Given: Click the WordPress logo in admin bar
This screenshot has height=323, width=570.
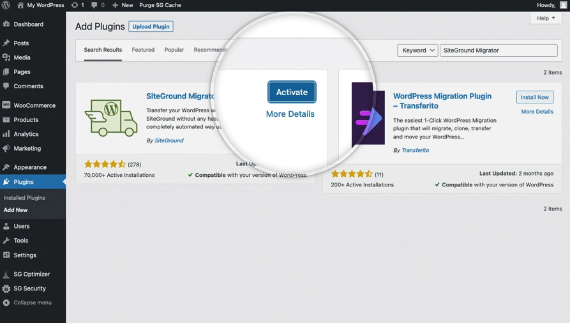Looking at the screenshot, I should click(x=6, y=5).
